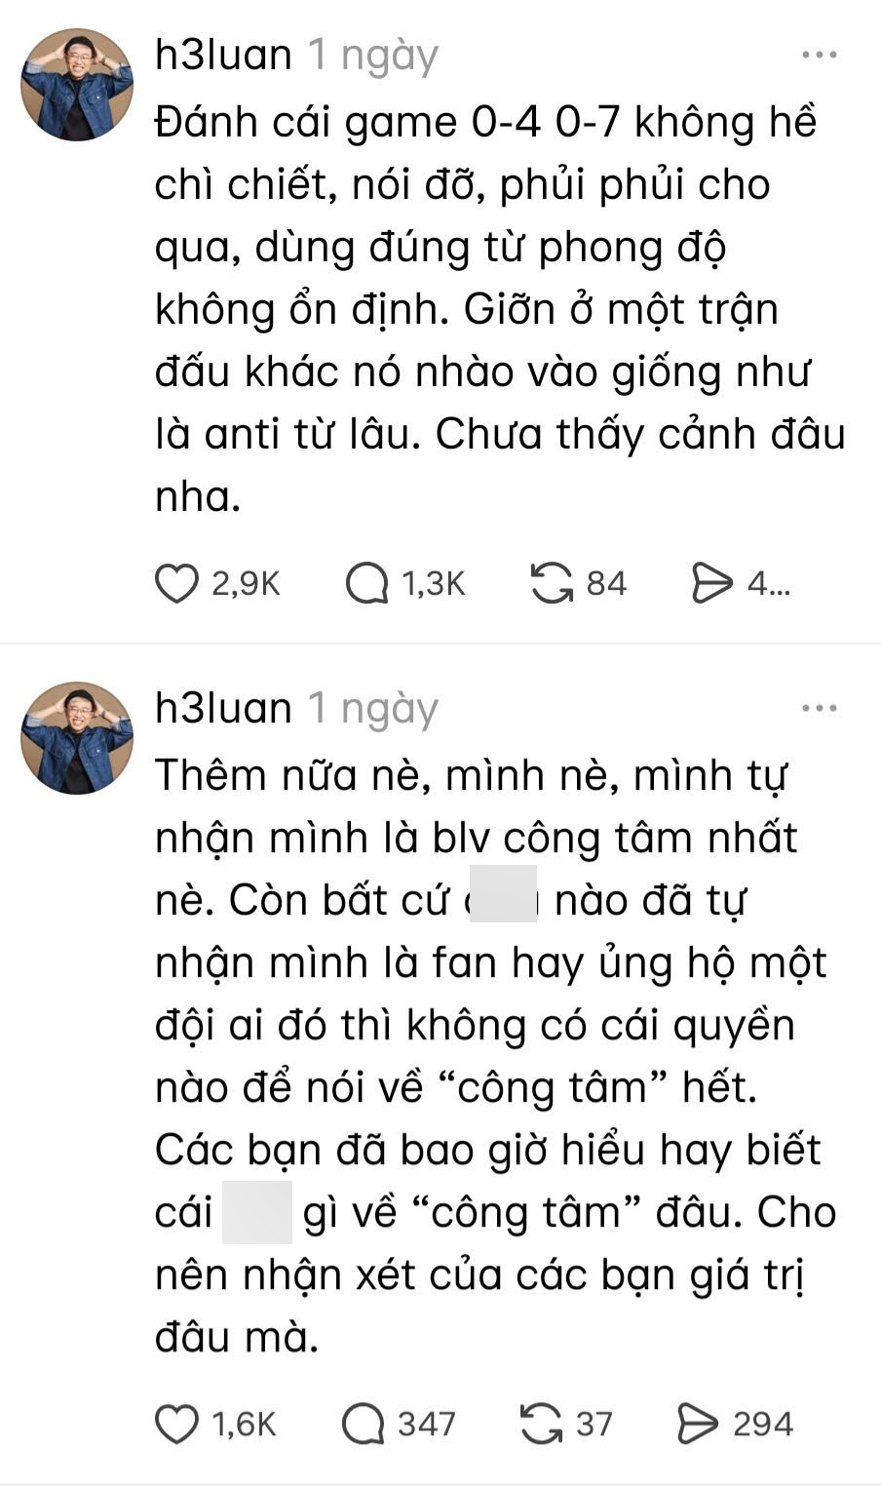Open the post starting 'Đánh cái game 0-4 0-7'
The height and width of the screenshot is (1486, 881).
click(499, 309)
